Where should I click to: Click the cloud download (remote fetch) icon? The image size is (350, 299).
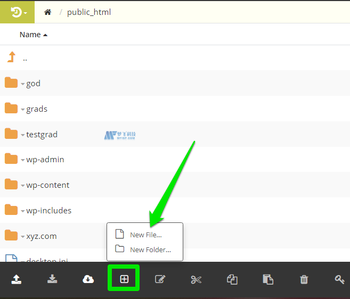(x=88, y=279)
